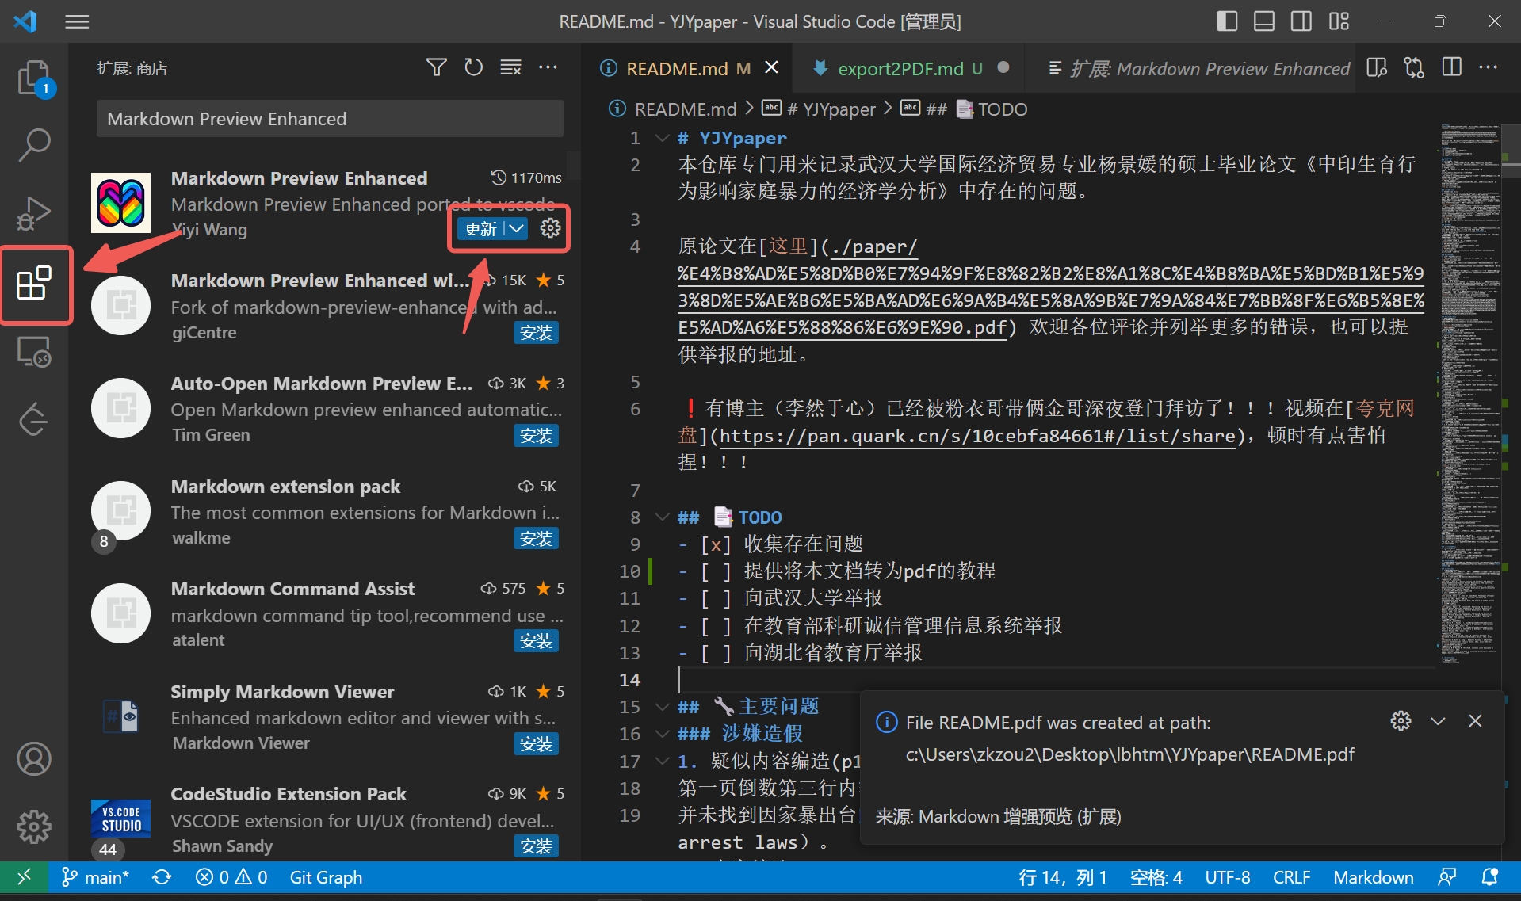
Task: Open dropdown arrow next to update button
Action: click(x=516, y=229)
